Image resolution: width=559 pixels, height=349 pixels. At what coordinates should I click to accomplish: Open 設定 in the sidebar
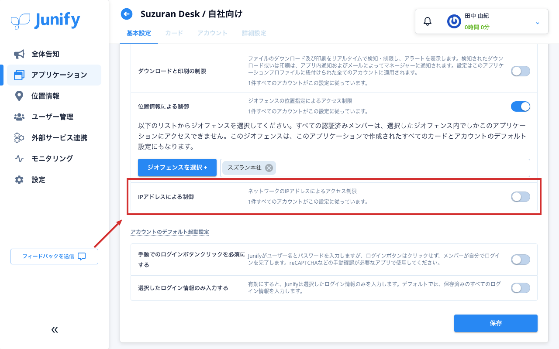[x=54, y=180]
